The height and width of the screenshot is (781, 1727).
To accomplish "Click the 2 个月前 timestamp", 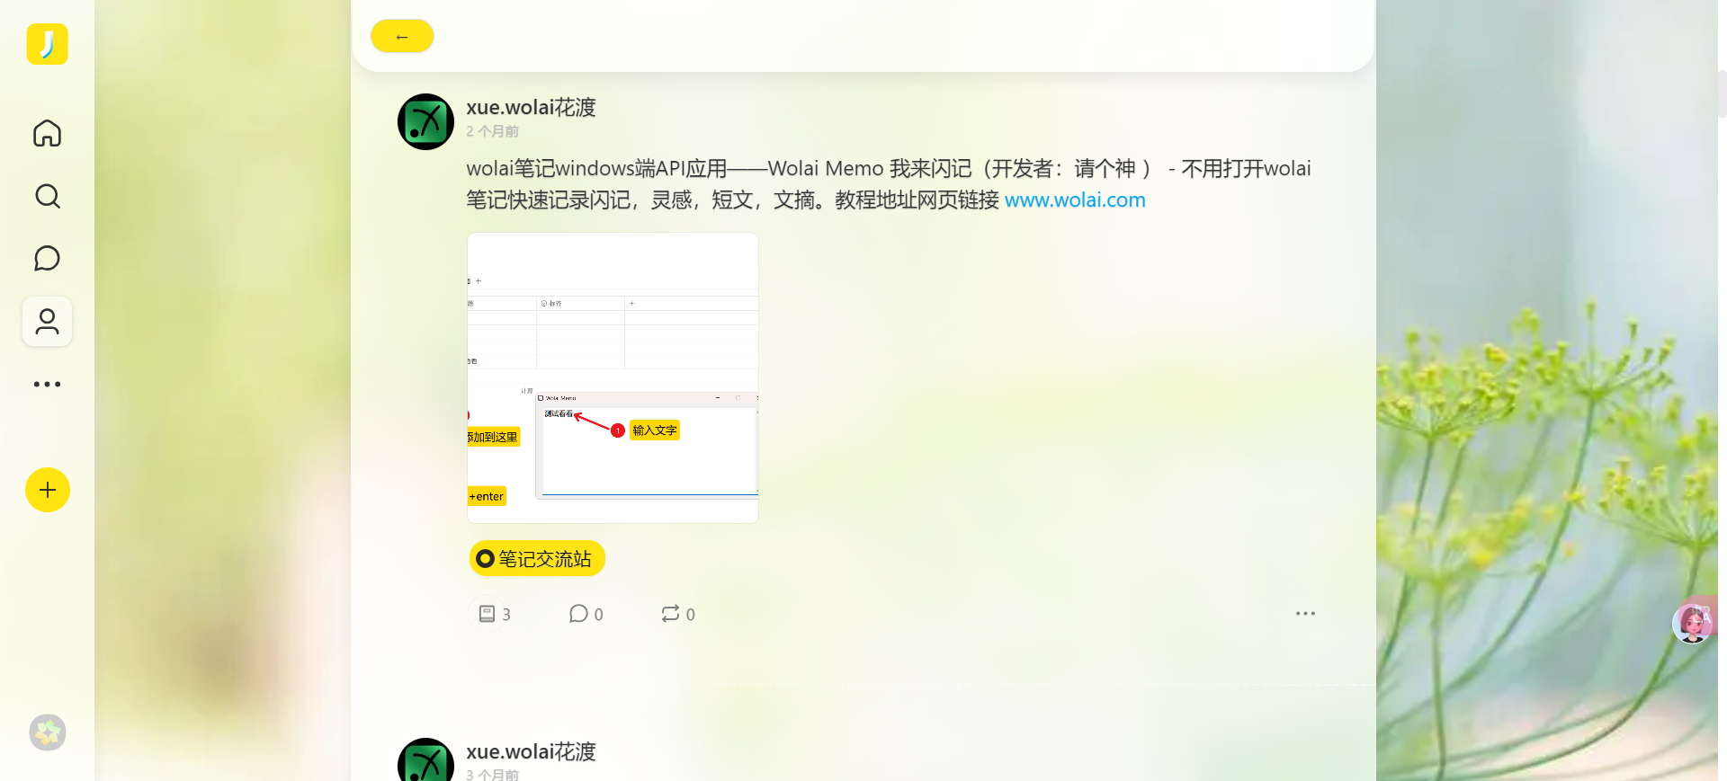I will [x=492, y=131].
